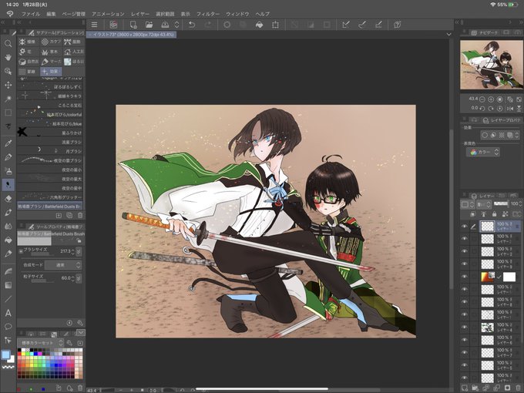Image resolution: width=524 pixels, height=393 pixels.
Task: Choose the 六角形グリッター brush
Action: coord(50,197)
